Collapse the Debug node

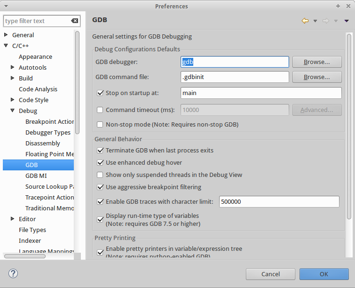click(12, 111)
